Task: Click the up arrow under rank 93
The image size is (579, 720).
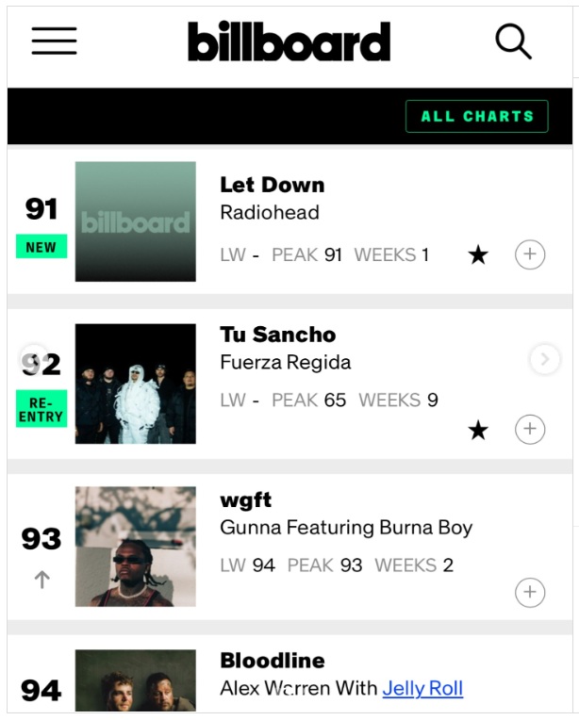Action: (x=41, y=580)
